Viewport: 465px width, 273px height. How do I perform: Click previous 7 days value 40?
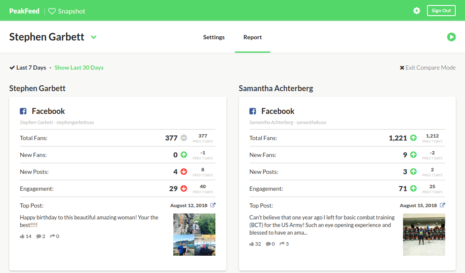pos(202,187)
